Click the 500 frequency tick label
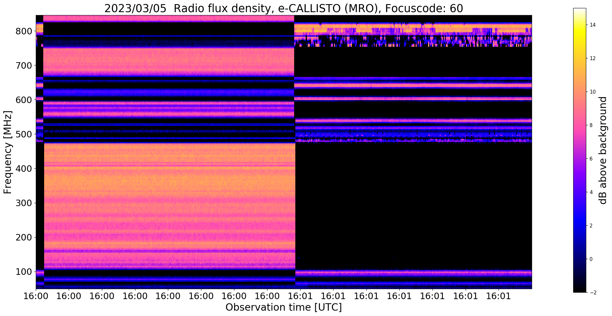This screenshot has height=316, width=612. coord(23,134)
